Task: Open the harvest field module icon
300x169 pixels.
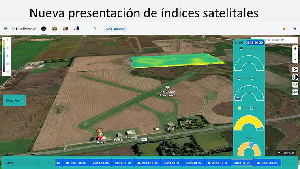Action: 66,29
